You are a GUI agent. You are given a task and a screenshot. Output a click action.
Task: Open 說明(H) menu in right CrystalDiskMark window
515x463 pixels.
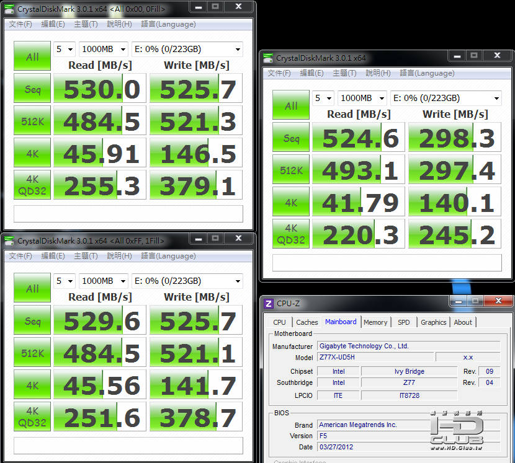[x=378, y=73]
